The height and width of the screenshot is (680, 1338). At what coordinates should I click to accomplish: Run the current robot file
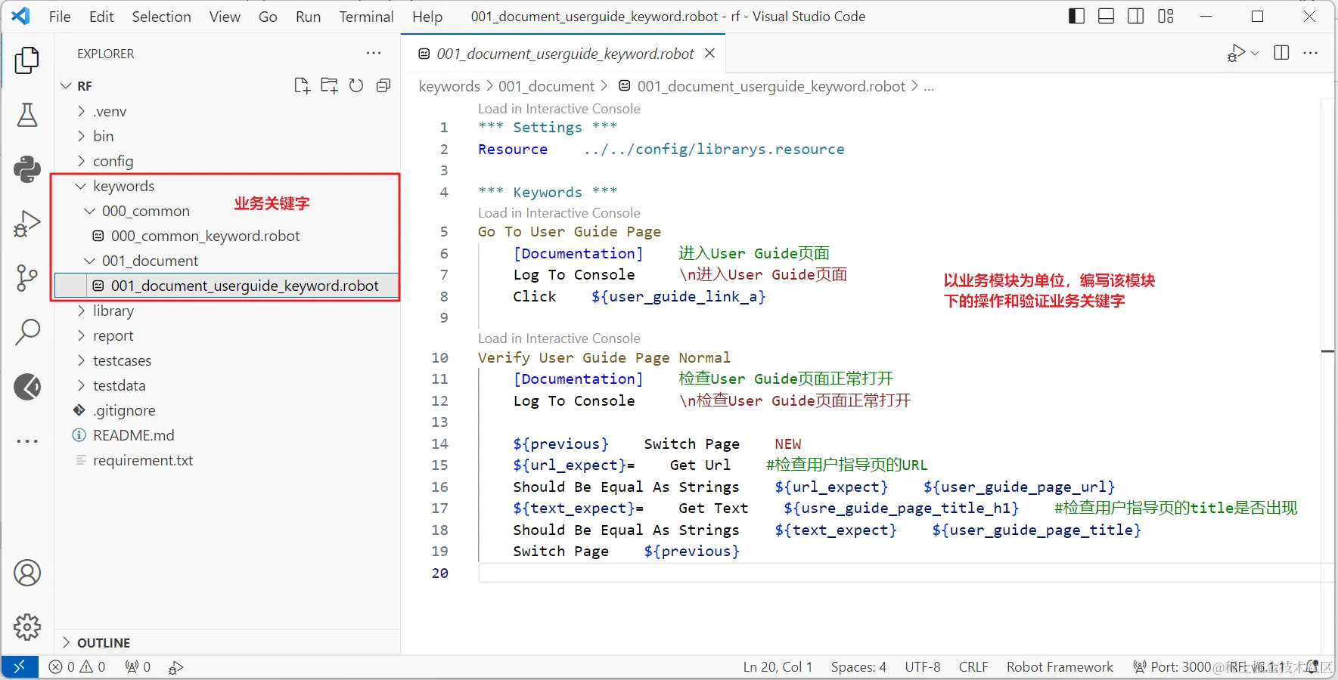click(1236, 53)
